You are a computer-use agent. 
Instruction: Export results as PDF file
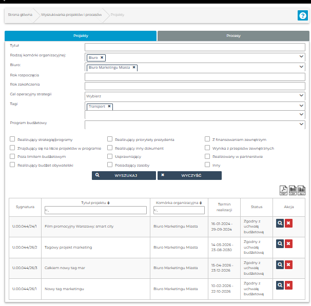pos(283,191)
